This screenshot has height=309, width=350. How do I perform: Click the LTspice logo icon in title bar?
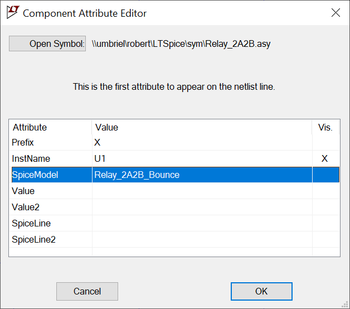pos(12,12)
